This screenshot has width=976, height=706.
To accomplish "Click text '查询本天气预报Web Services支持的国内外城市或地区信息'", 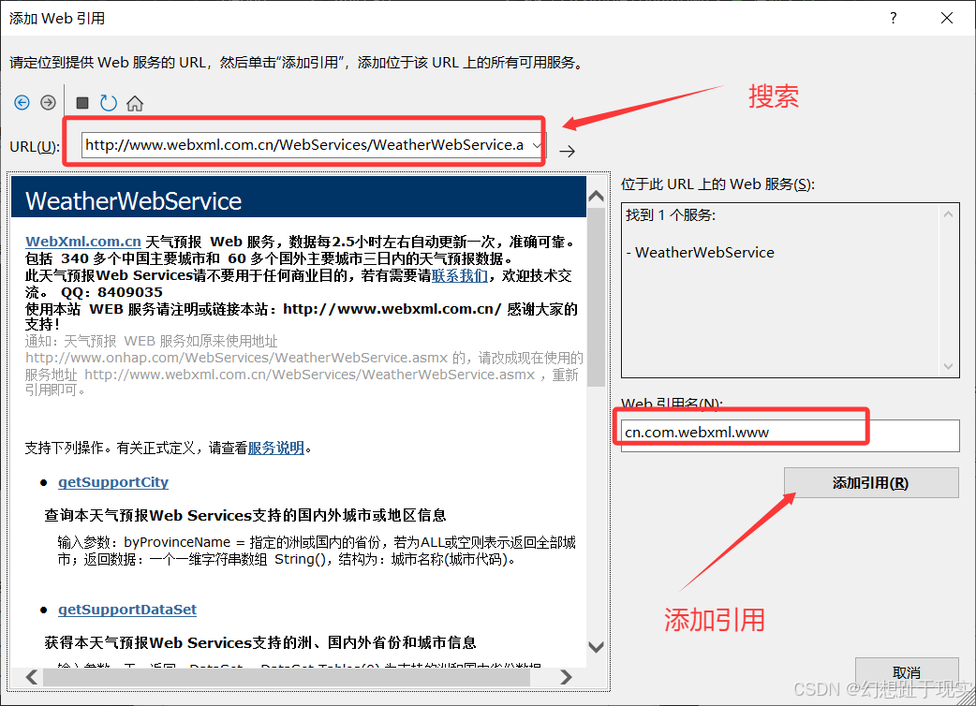I will tap(245, 516).
